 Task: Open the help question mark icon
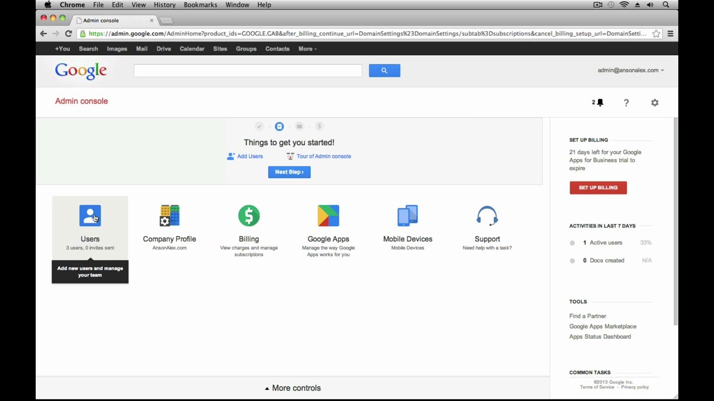626,103
